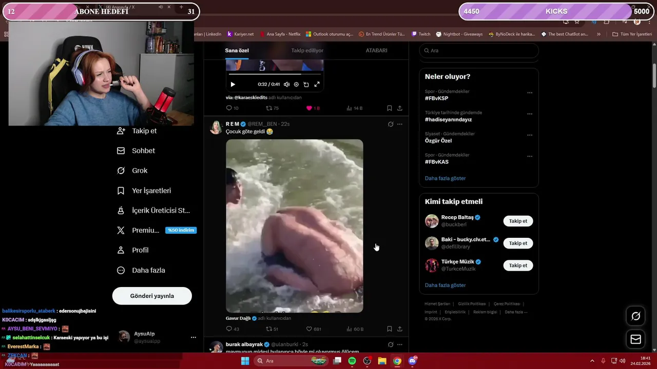Open Profil in sidebar
The height and width of the screenshot is (369, 657).
(x=132, y=250)
